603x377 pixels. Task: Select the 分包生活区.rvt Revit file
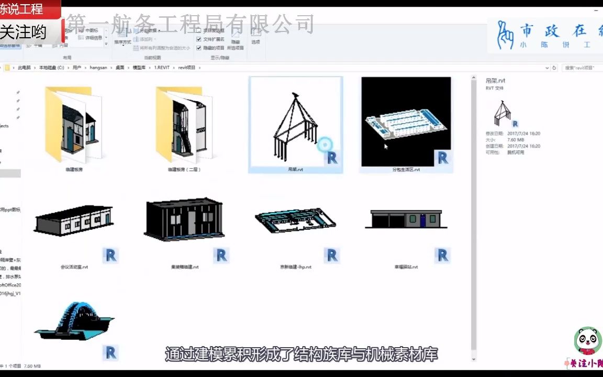(x=406, y=125)
